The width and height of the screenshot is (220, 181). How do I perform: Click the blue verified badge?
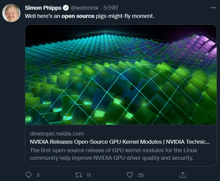pos(66,8)
